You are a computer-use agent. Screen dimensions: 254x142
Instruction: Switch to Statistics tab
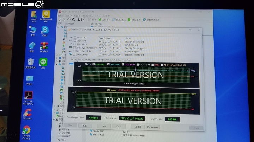[126, 60]
